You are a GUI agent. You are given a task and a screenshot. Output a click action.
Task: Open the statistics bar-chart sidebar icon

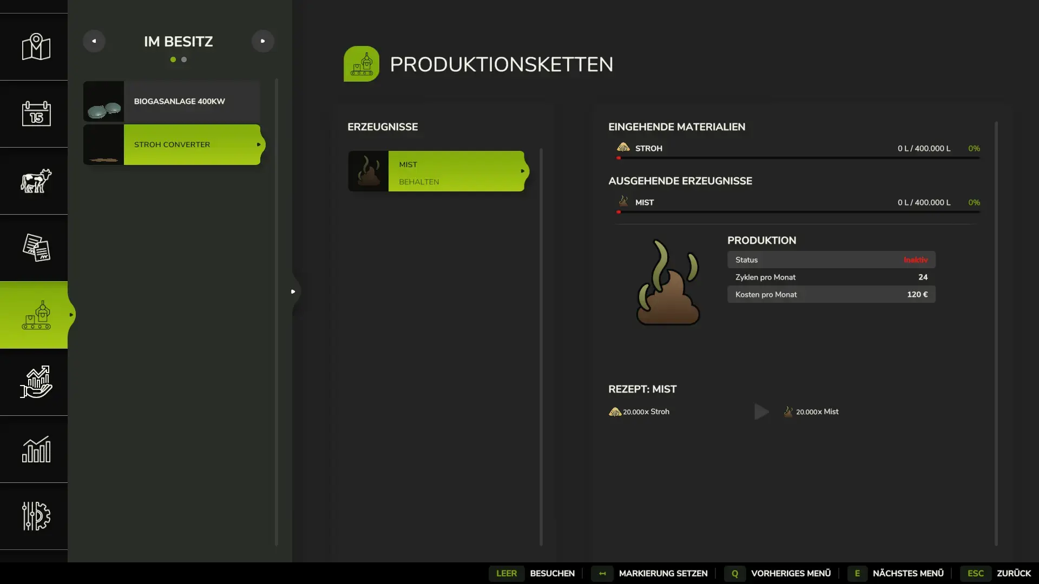click(x=36, y=449)
